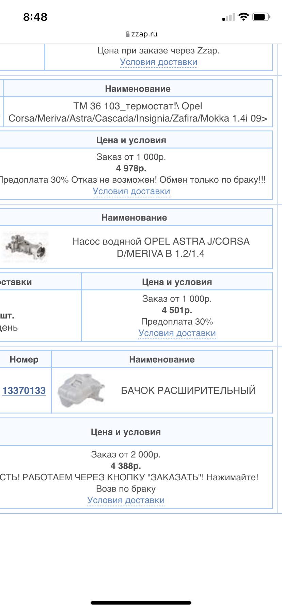Viewport: 282px width, 610px height.
Task: Tap the Наименование header above the thermostat row
Action: pyautogui.click(x=138, y=89)
